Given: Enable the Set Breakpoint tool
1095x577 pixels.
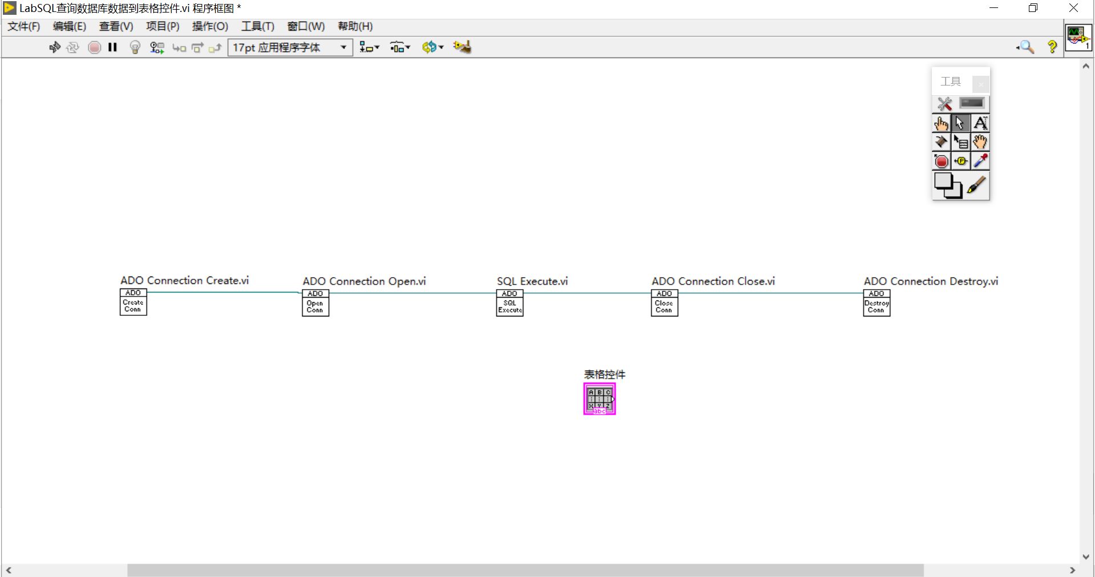Looking at the screenshot, I should coord(940,161).
